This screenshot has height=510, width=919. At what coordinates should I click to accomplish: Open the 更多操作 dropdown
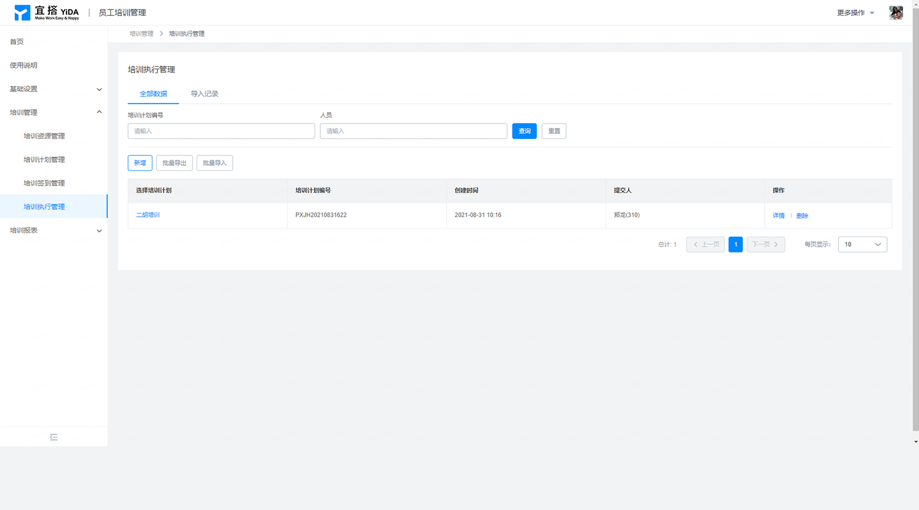[x=856, y=13]
